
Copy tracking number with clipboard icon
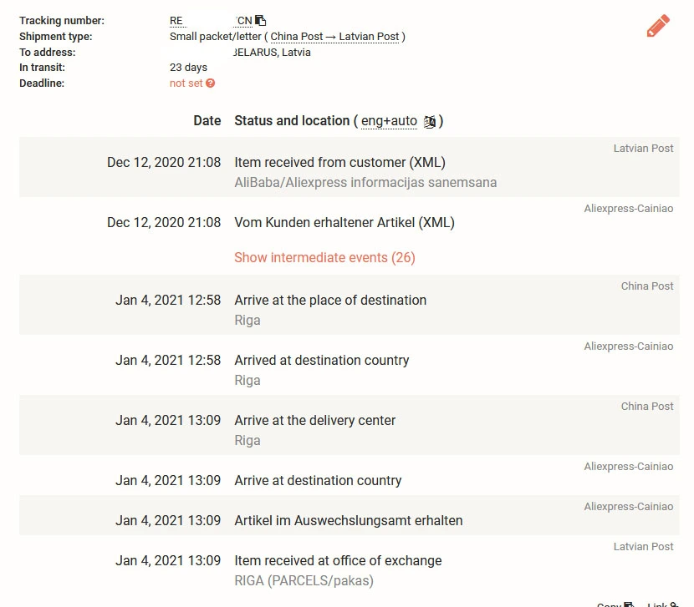[x=261, y=20]
